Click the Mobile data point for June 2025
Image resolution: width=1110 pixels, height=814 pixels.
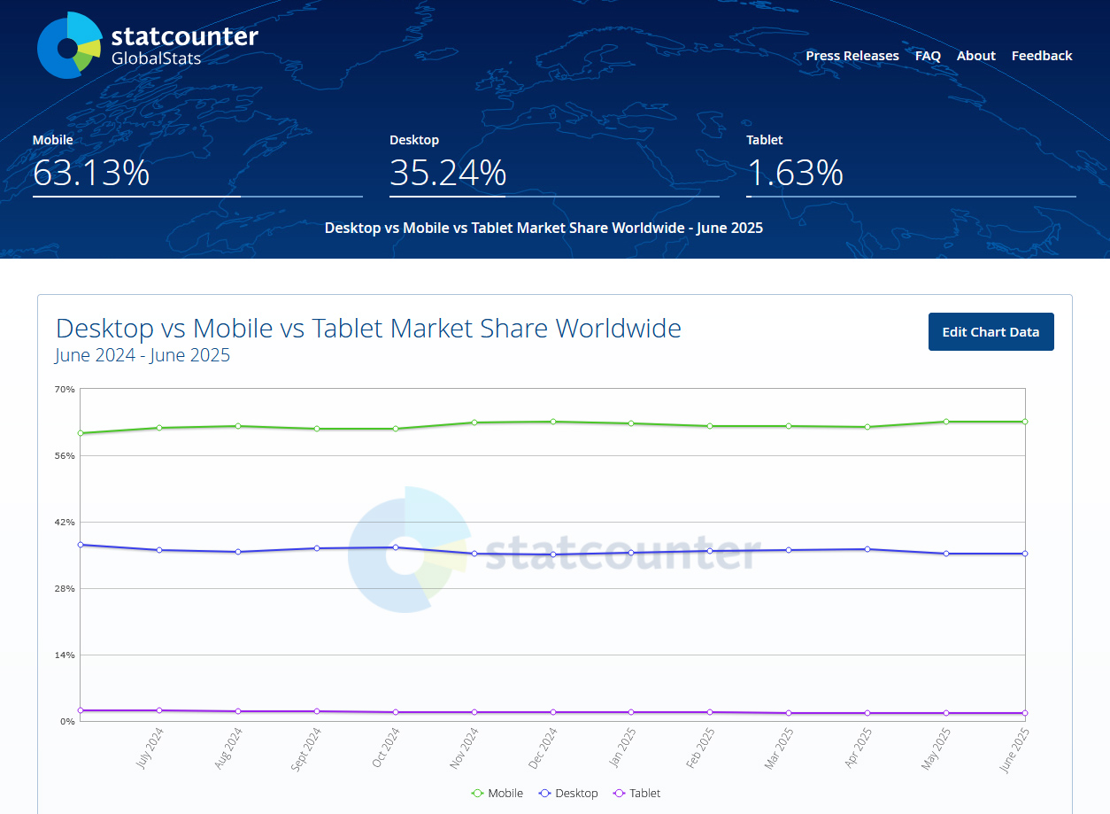click(x=1025, y=422)
